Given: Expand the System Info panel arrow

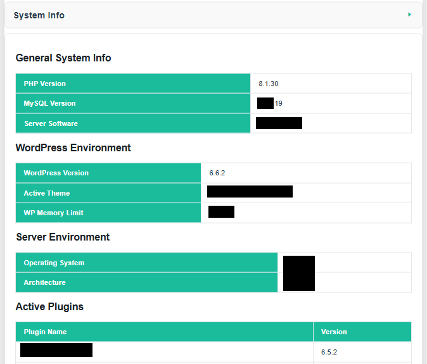Looking at the screenshot, I should tap(409, 15).
